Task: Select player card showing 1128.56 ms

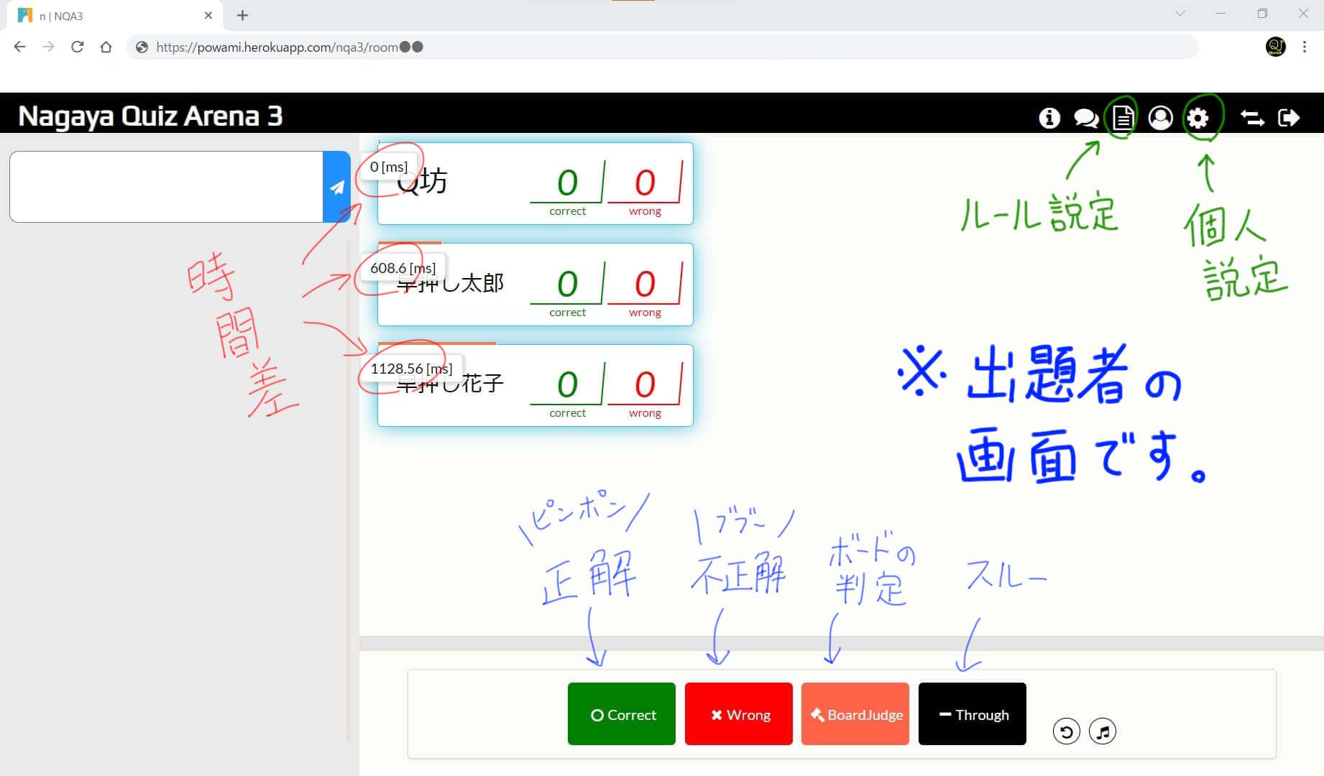Action: point(535,386)
